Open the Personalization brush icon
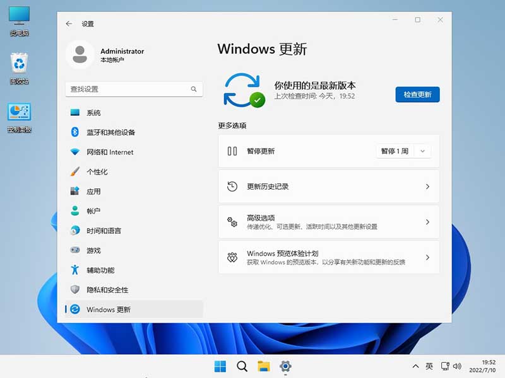 (x=75, y=171)
